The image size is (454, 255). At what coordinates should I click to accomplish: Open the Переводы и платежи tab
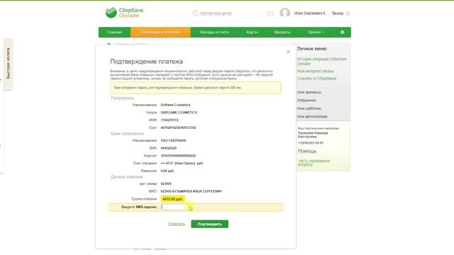tap(160, 32)
